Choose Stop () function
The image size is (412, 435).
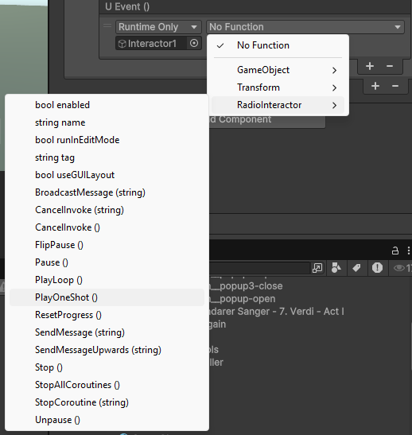(107, 367)
